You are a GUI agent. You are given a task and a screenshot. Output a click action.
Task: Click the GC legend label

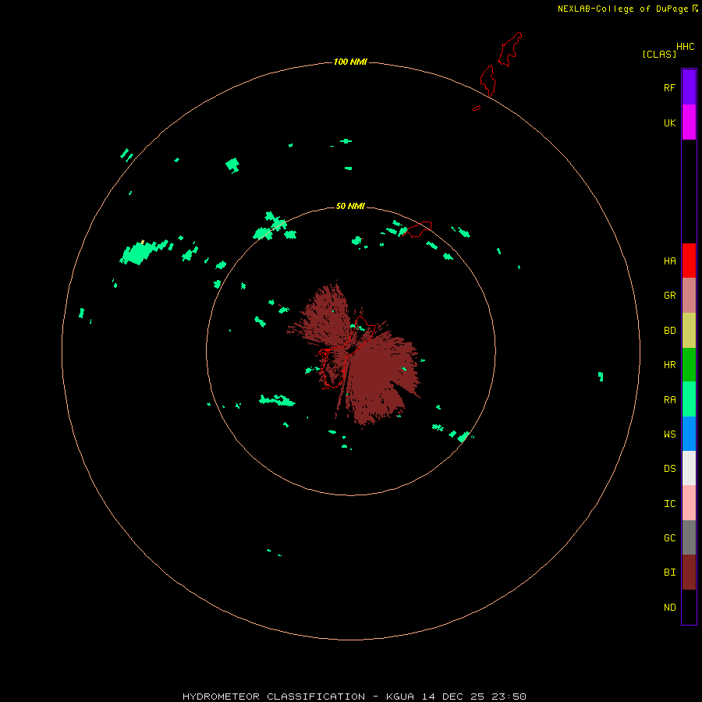pyautogui.click(x=669, y=538)
